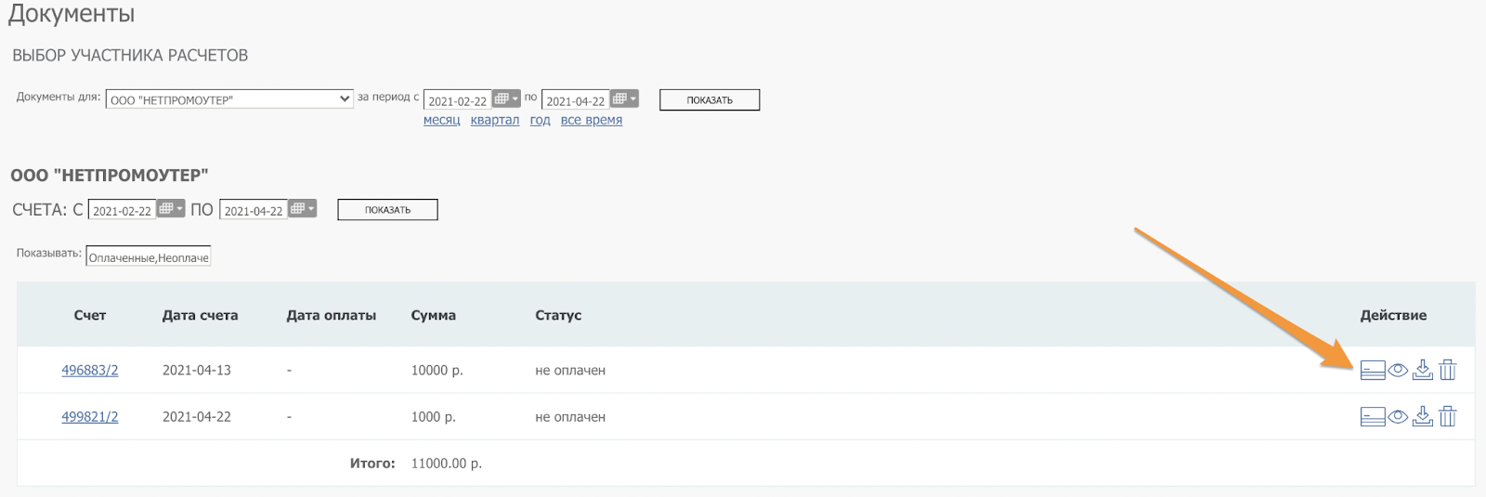Image resolution: width=1486 pixels, height=497 pixels.
Task: Focus the document period end date field
Action: coord(576,100)
